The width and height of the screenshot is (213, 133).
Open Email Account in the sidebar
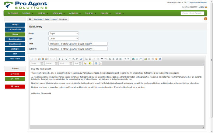pyautogui.click(x=15, y=44)
